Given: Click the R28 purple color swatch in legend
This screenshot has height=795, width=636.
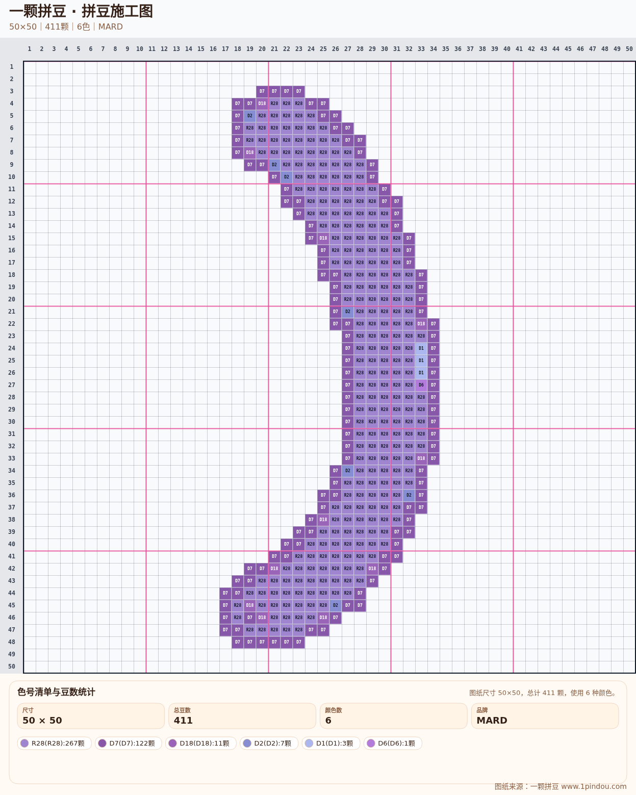Looking at the screenshot, I should point(24,743).
